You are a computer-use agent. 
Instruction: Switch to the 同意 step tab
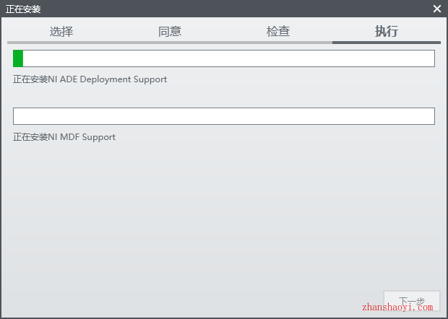pyautogui.click(x=170, y=31)
